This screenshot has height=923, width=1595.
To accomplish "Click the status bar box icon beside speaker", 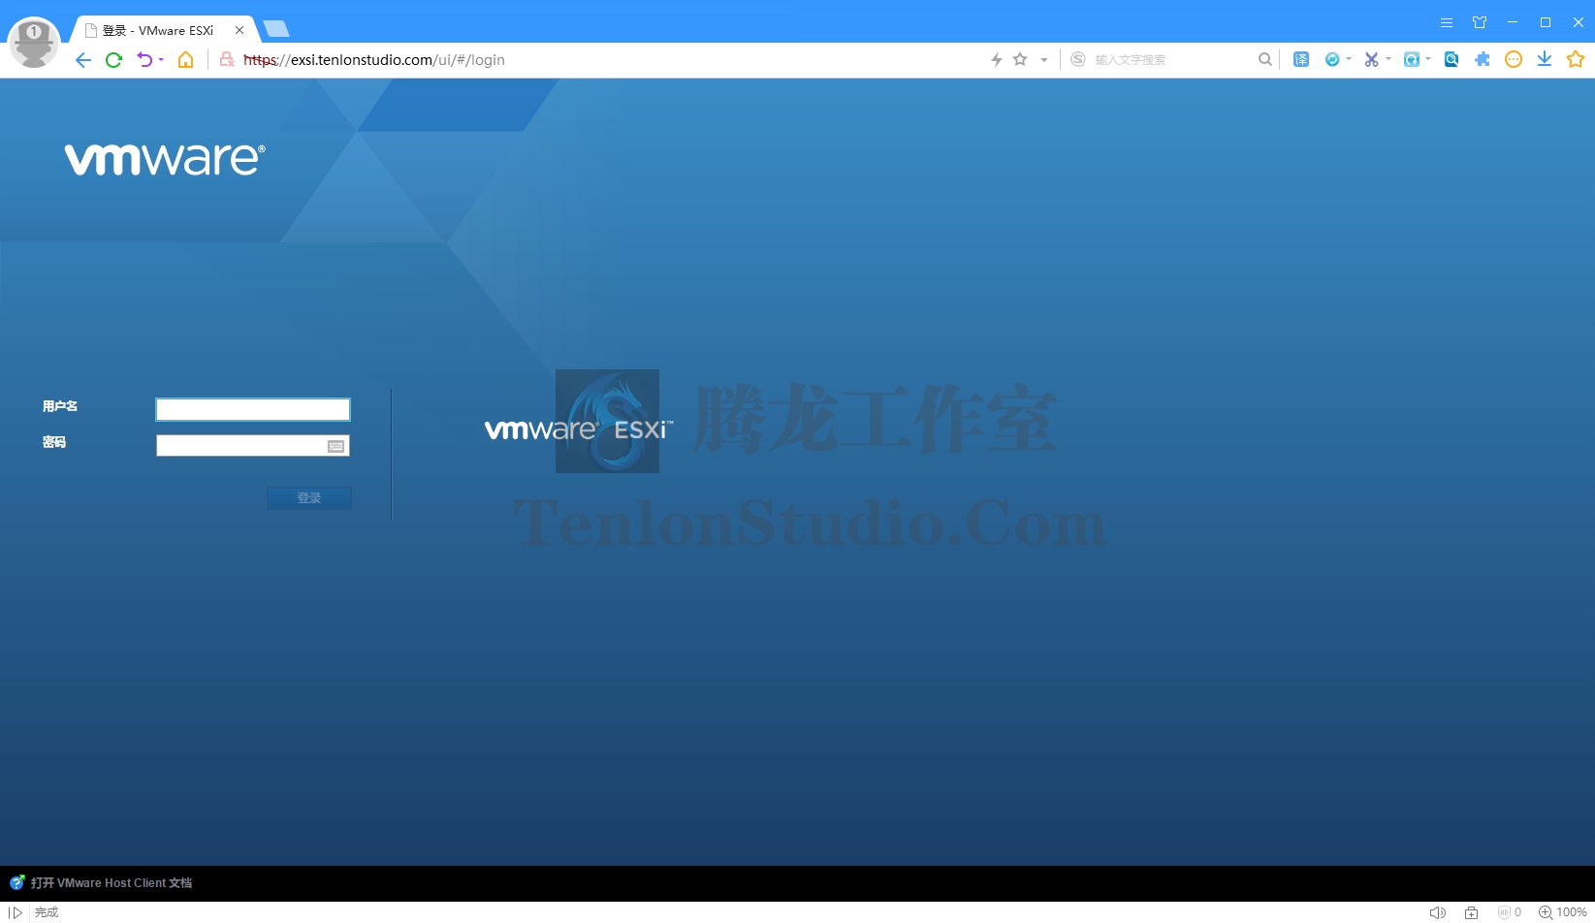I will (x=1472, y=912).
